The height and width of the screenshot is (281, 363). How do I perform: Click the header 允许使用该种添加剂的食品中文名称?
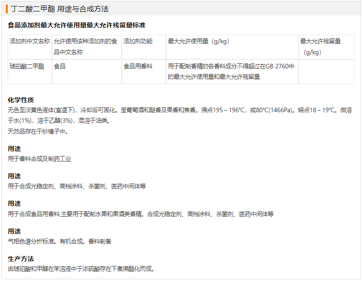(86, 47)
